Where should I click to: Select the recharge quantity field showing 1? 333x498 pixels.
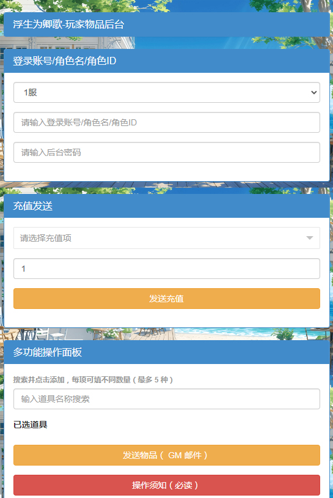point(166,269)
